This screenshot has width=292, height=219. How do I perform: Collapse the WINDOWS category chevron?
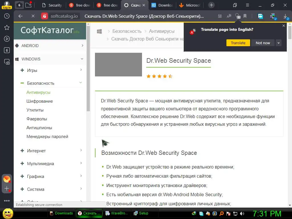pos(82,59)
